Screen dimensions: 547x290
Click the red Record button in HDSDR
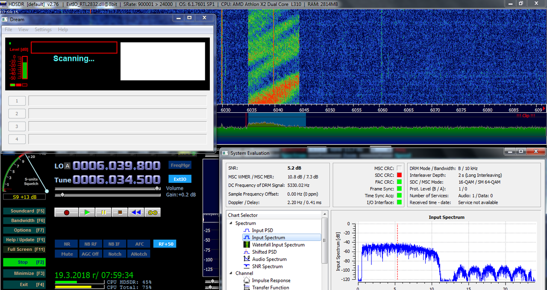(66, 212)
